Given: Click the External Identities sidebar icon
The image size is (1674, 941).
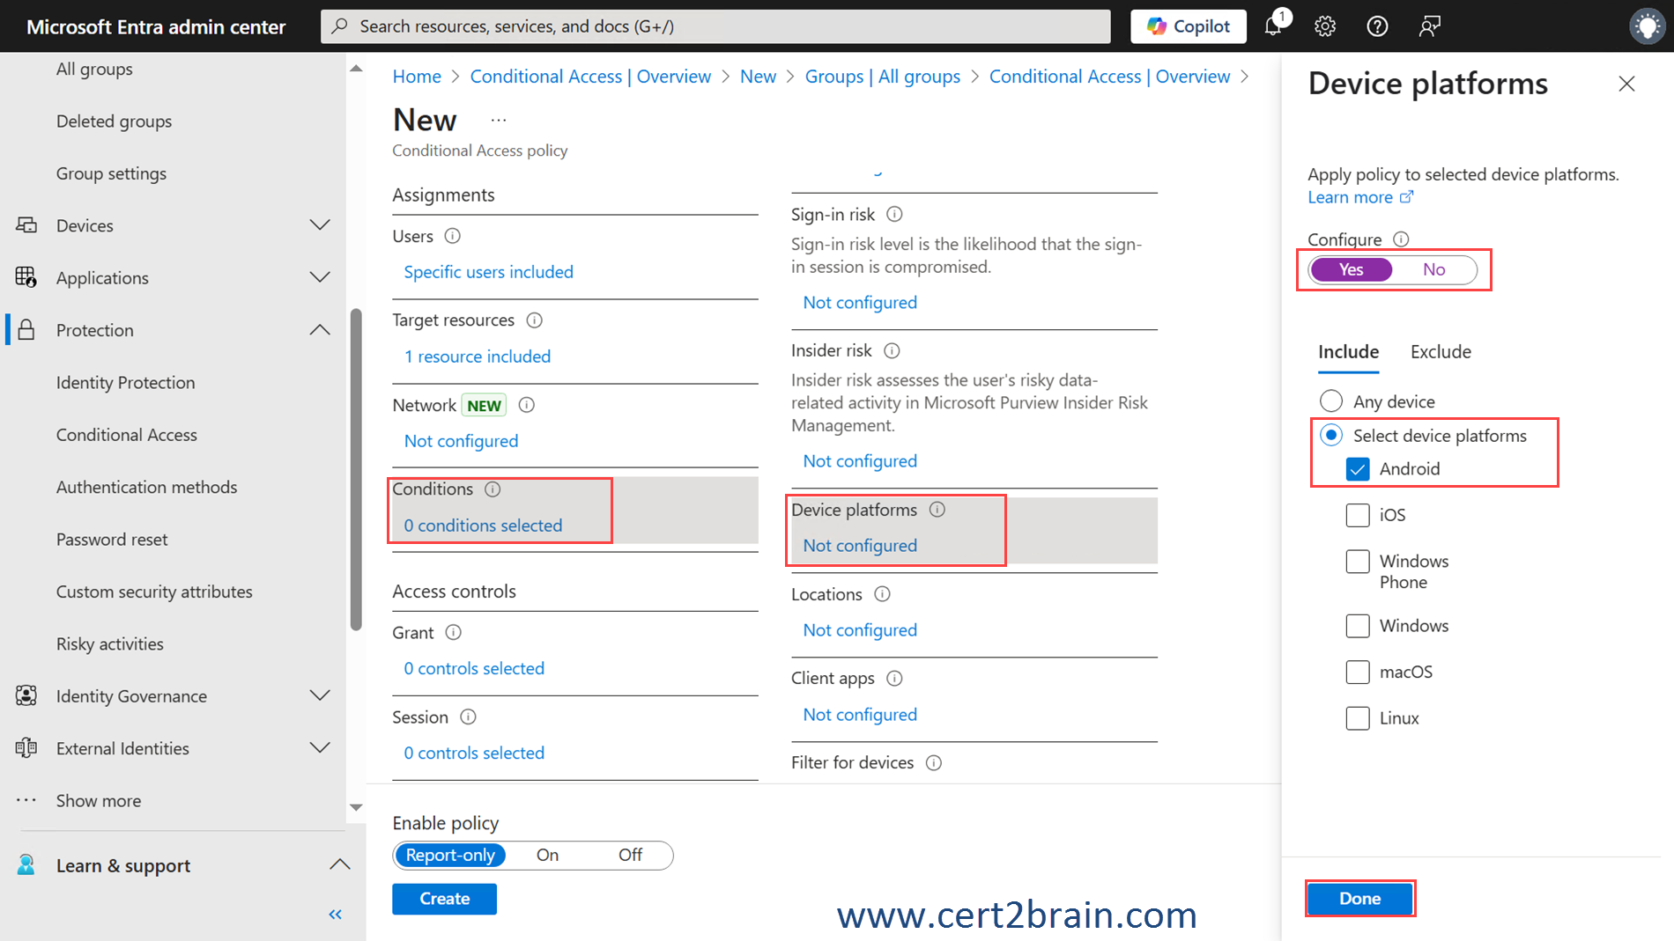Looking at the screenshot, I should 26,748.
